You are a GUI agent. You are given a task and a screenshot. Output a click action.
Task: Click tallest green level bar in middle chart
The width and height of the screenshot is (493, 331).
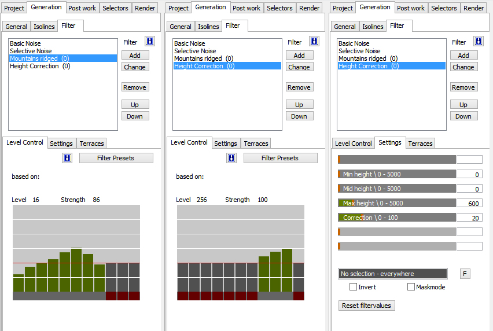coord(287,270)
